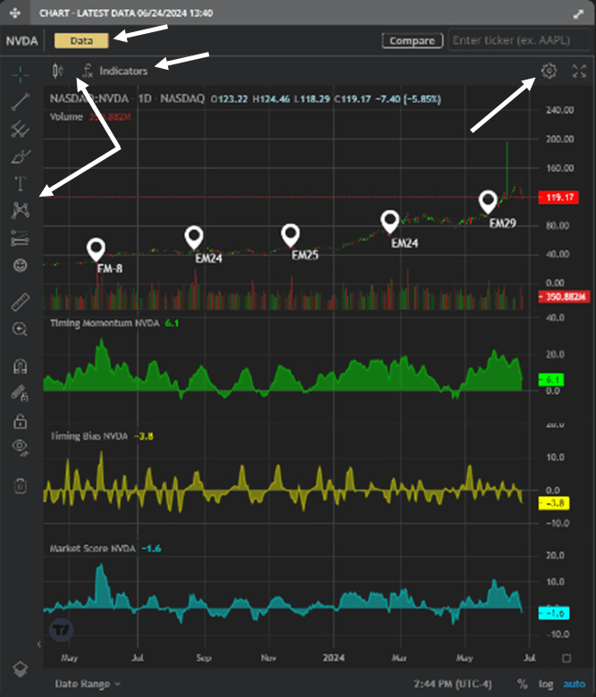The width and height of the screenshot is (596, 697).
Task: Toggle percent scale mode
Action: coord(522,684)
